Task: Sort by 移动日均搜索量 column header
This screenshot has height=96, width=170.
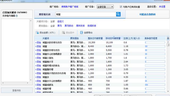Action: click(x=114, y=38)
